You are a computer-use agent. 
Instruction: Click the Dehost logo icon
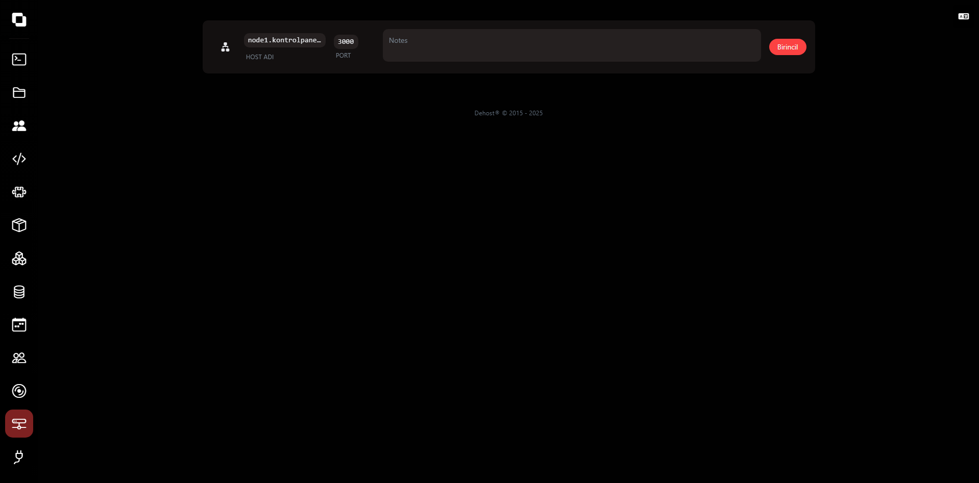point(19,20)
